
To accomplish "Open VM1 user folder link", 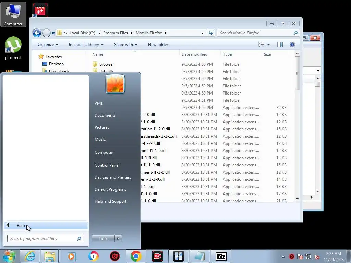I will 98,103.
